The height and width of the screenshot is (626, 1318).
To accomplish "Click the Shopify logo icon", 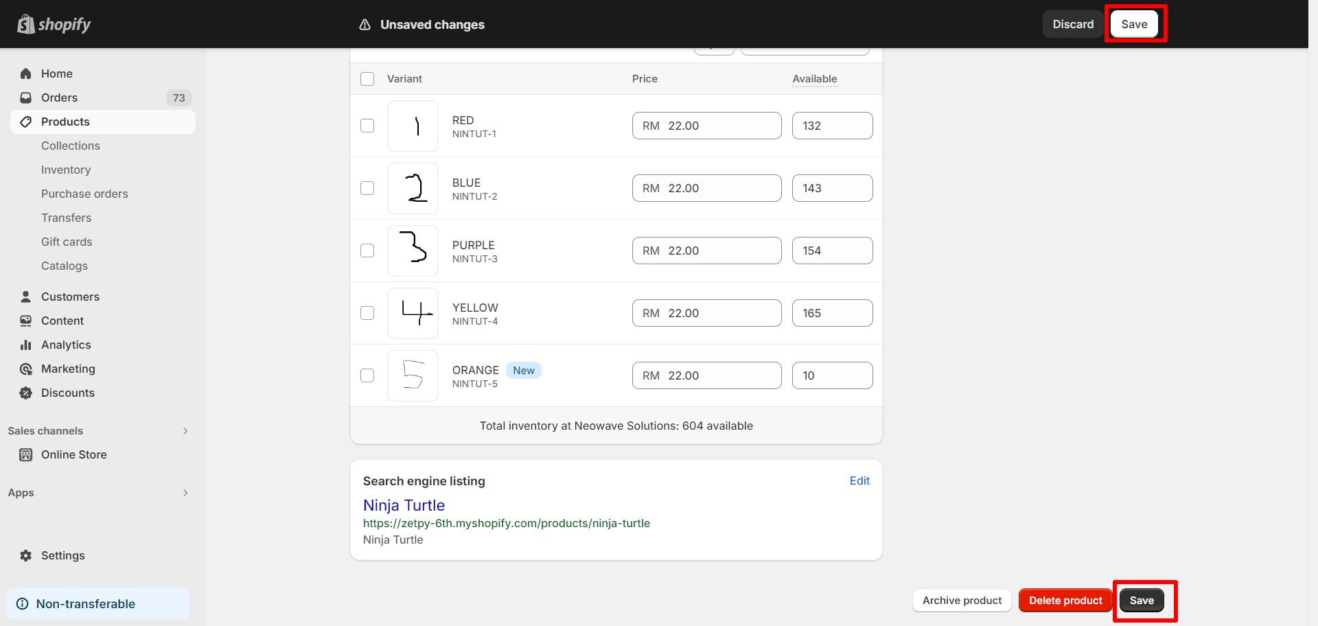I will tap(26, 24).
